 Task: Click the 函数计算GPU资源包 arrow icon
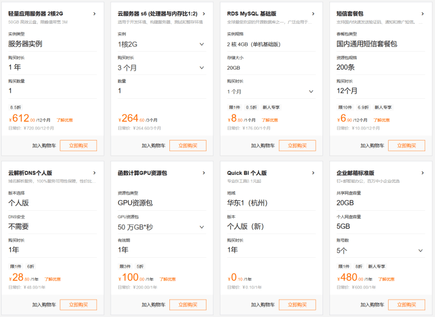coord(203,172)
